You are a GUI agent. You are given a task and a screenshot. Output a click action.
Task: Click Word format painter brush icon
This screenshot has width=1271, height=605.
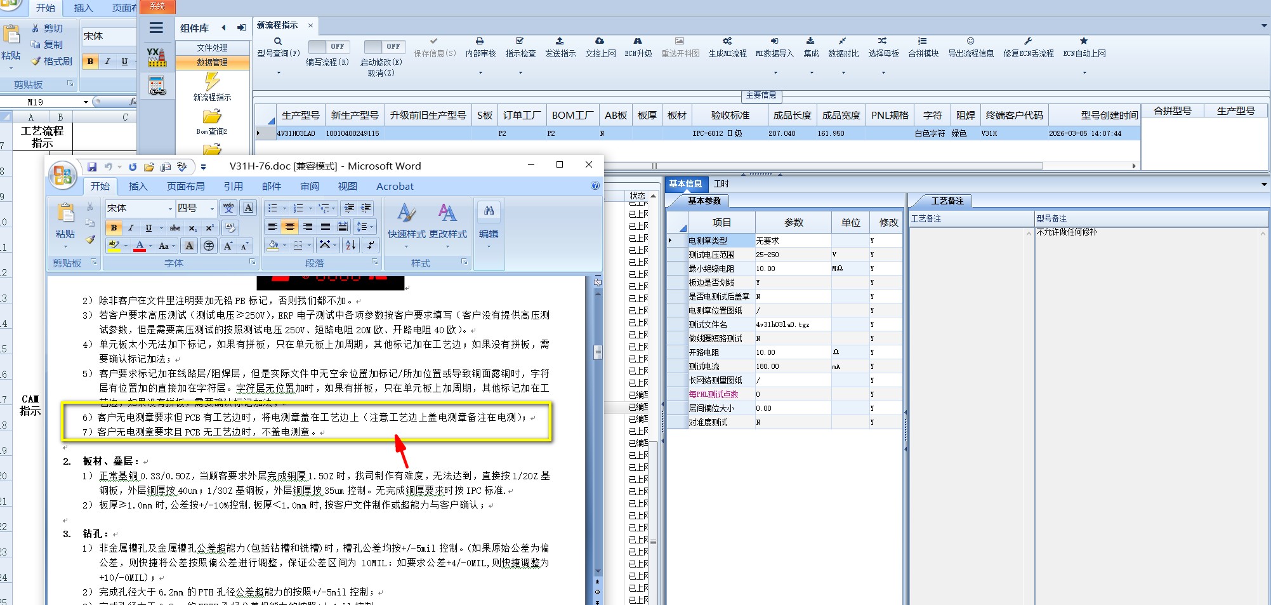click(90, 239)
